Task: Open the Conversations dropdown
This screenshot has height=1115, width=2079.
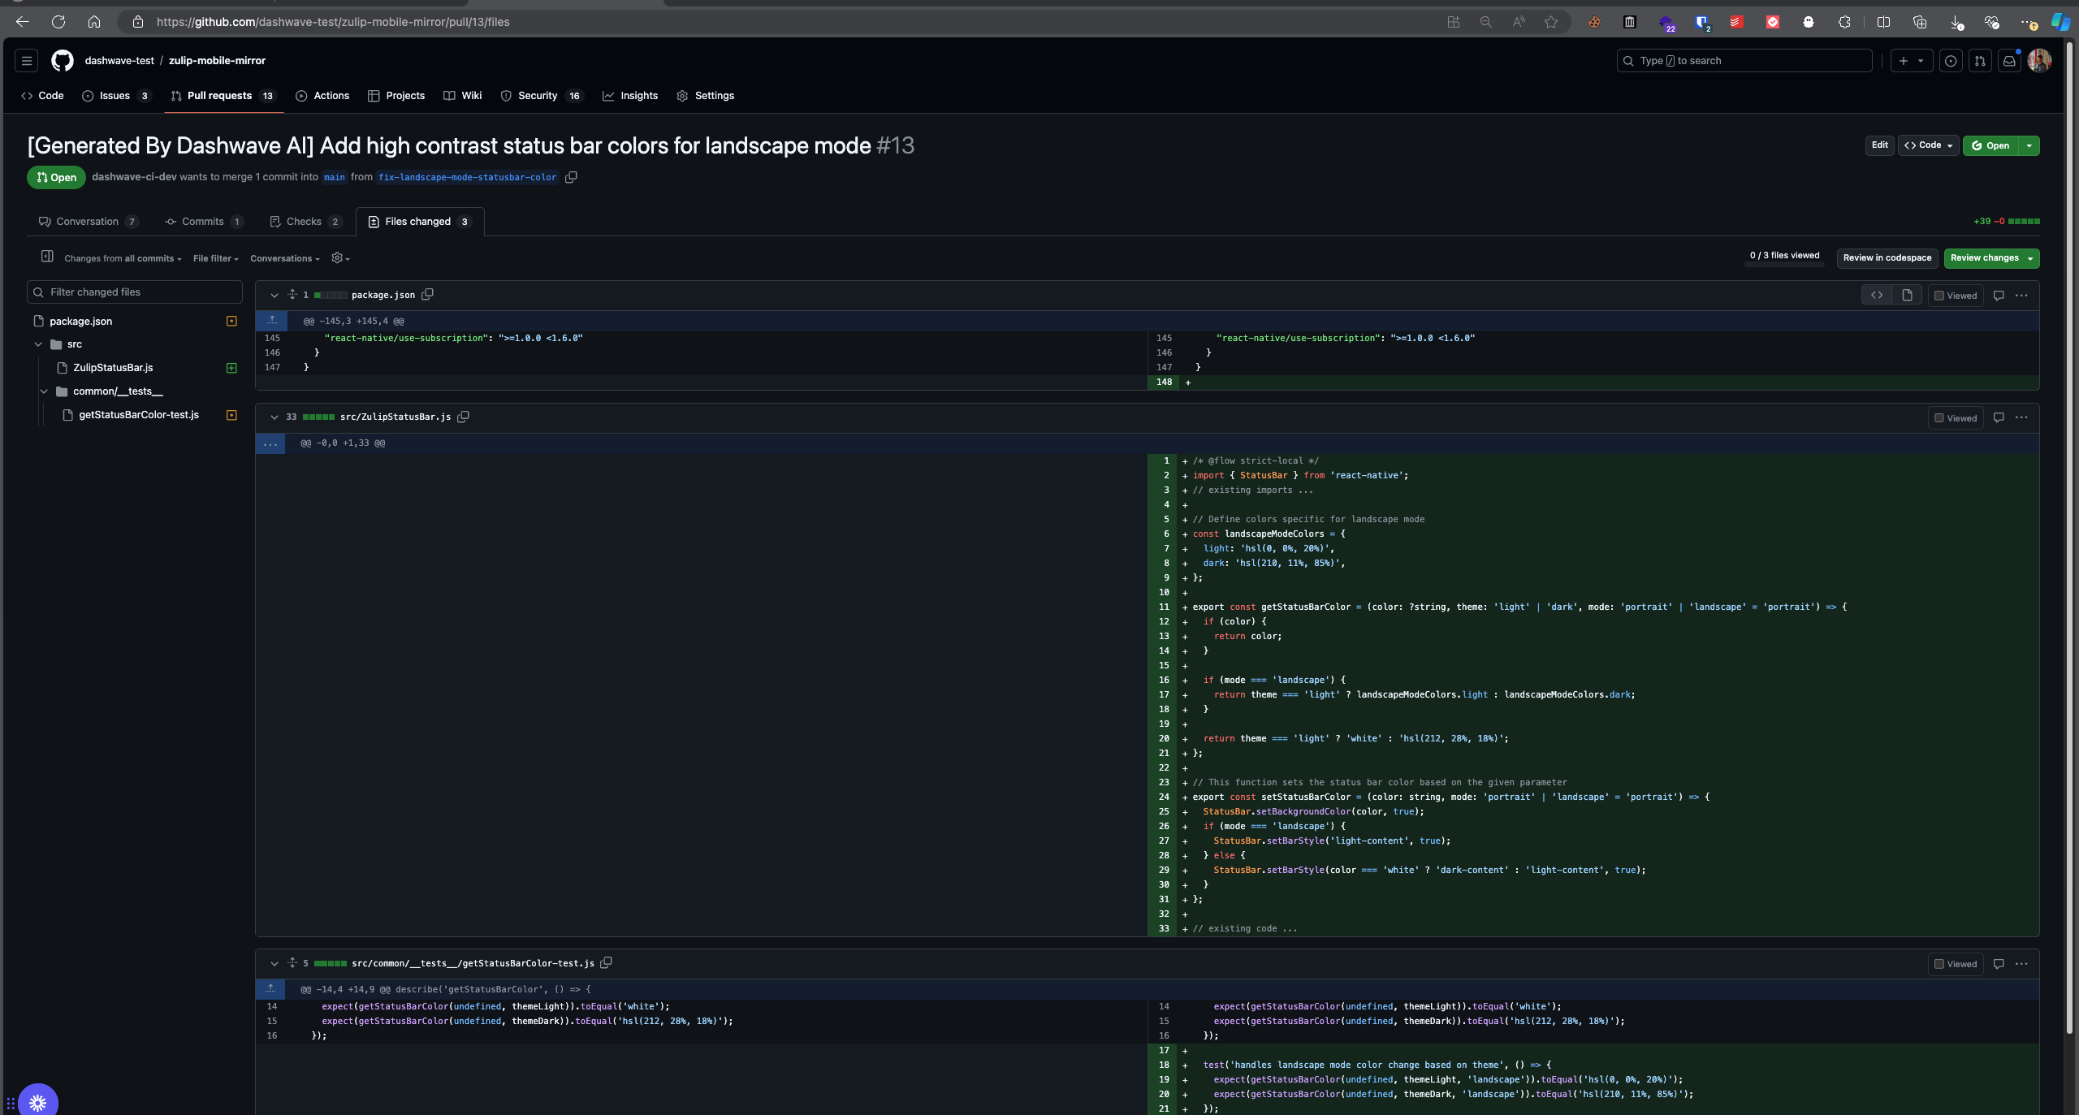Action: [x=285, y=258]
